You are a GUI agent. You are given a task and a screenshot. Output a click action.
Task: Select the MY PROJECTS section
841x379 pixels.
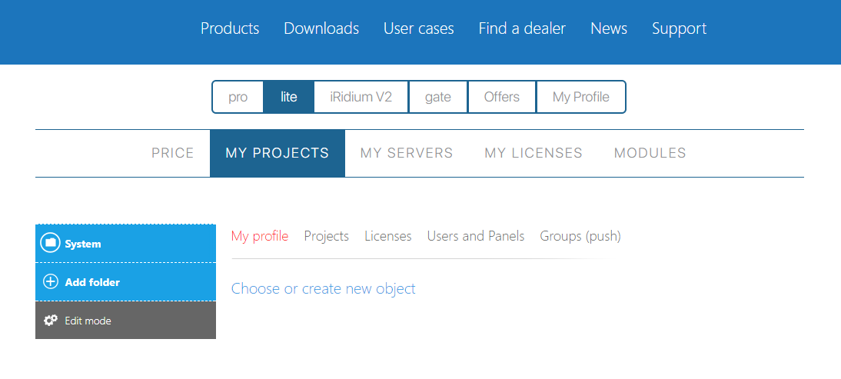pyautogui.click(x=278, y=153)
